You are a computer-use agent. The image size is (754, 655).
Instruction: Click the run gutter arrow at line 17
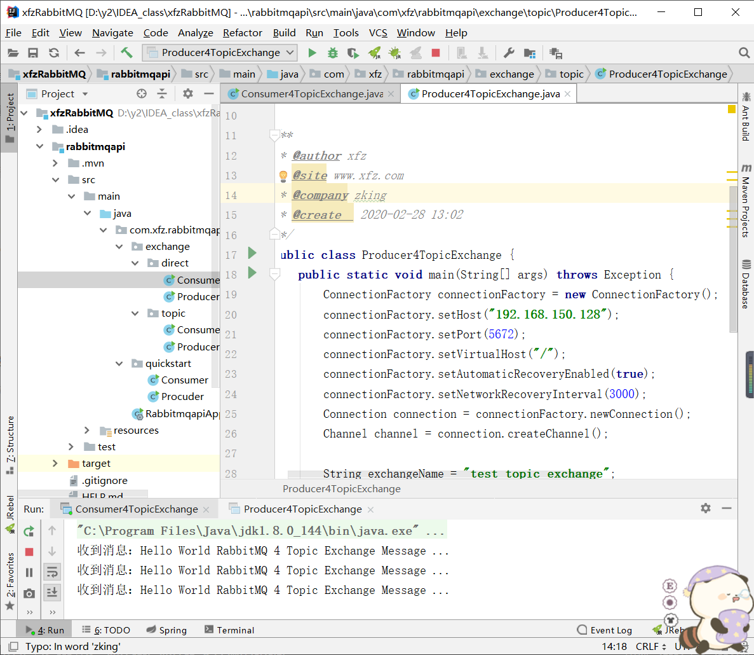(252, 252)
